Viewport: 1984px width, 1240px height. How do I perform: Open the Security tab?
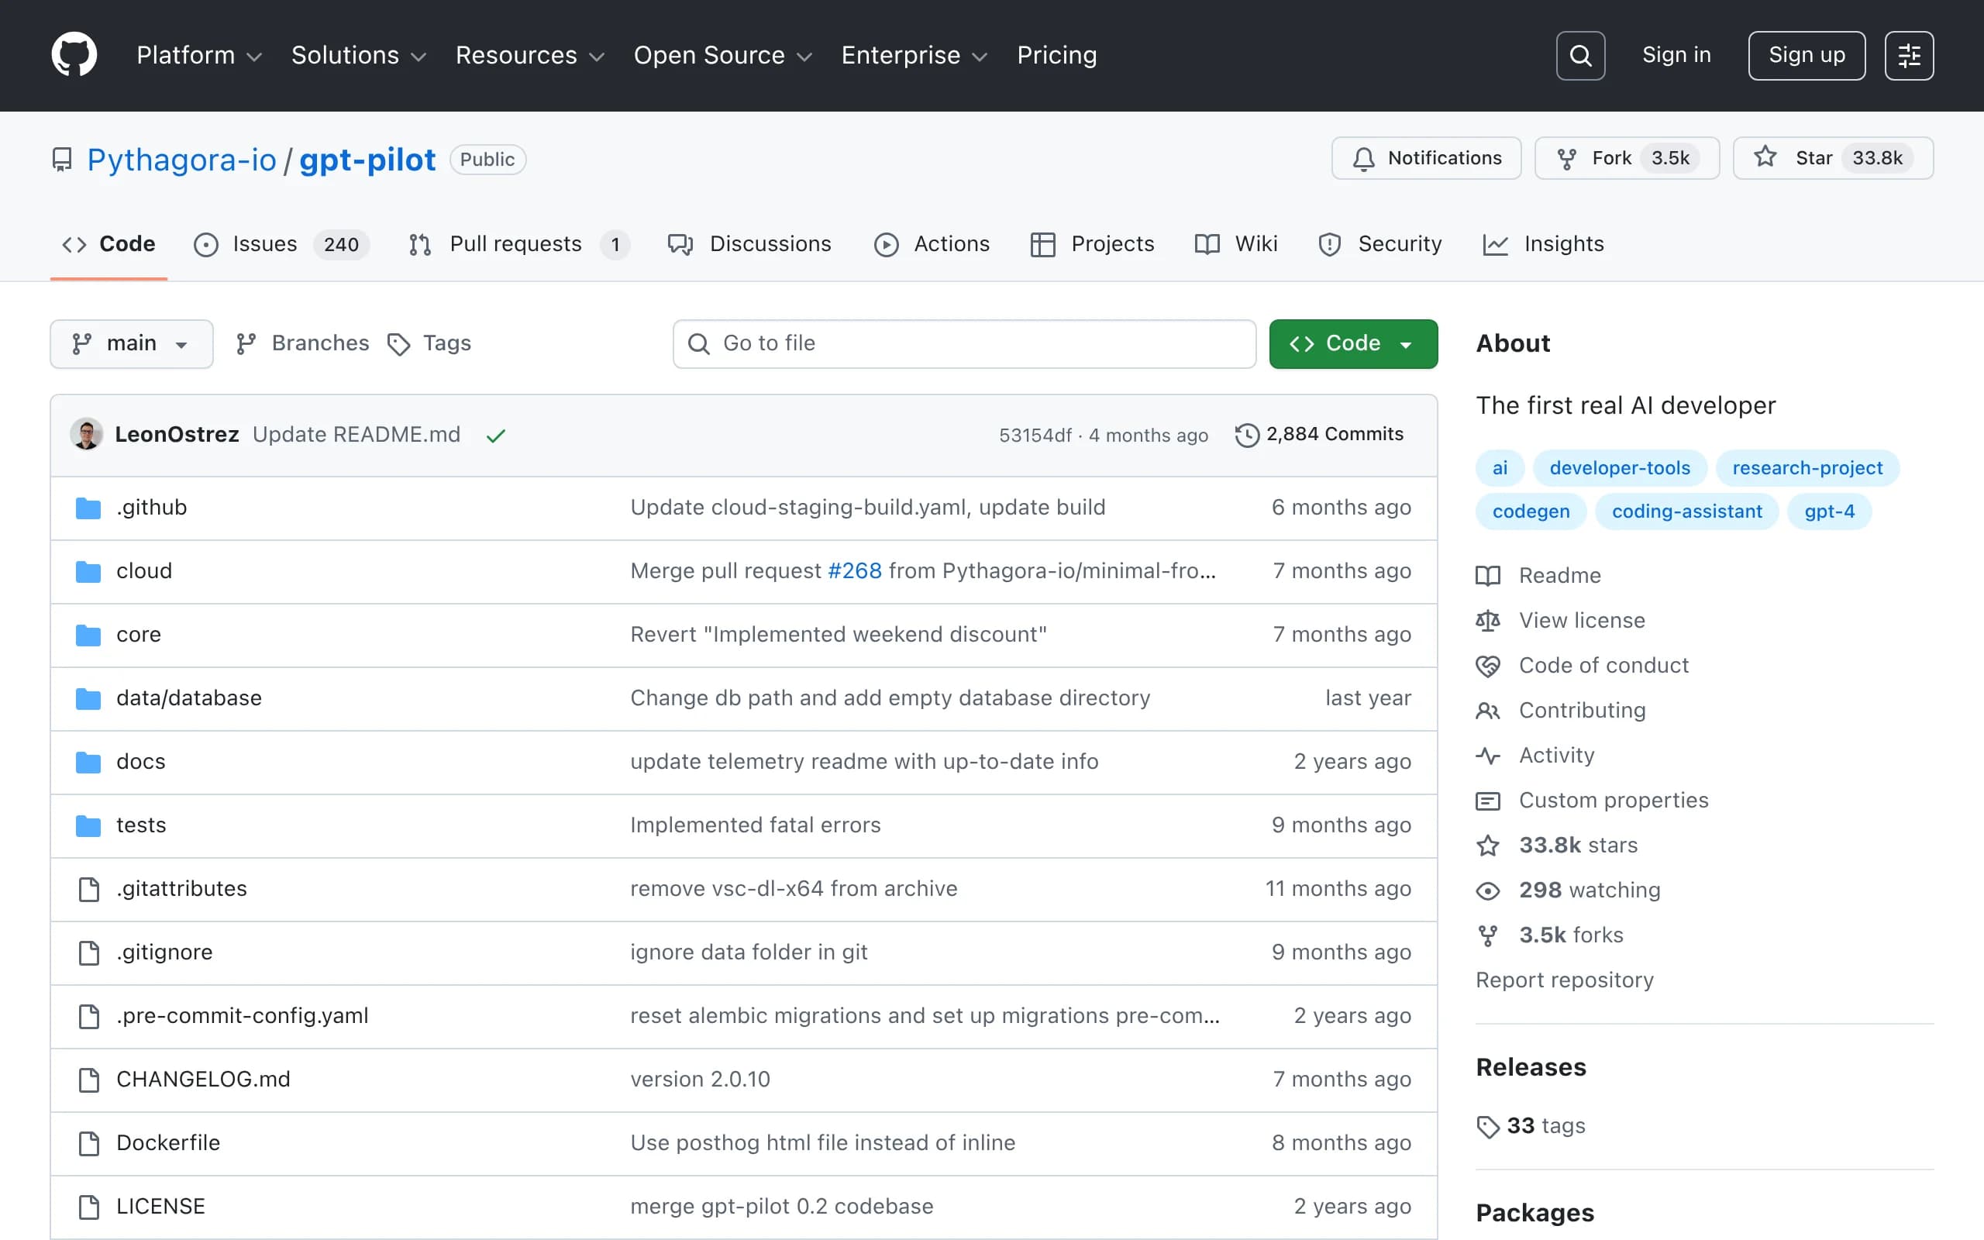(x=1379, y=244)
